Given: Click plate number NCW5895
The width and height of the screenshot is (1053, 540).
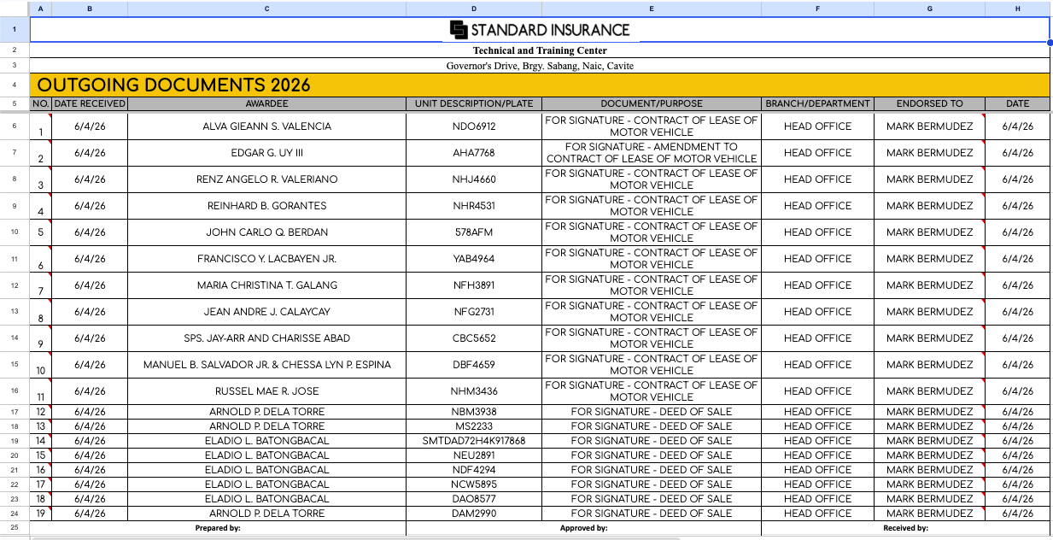Looking at the screenshot, I should coord(474,484).
